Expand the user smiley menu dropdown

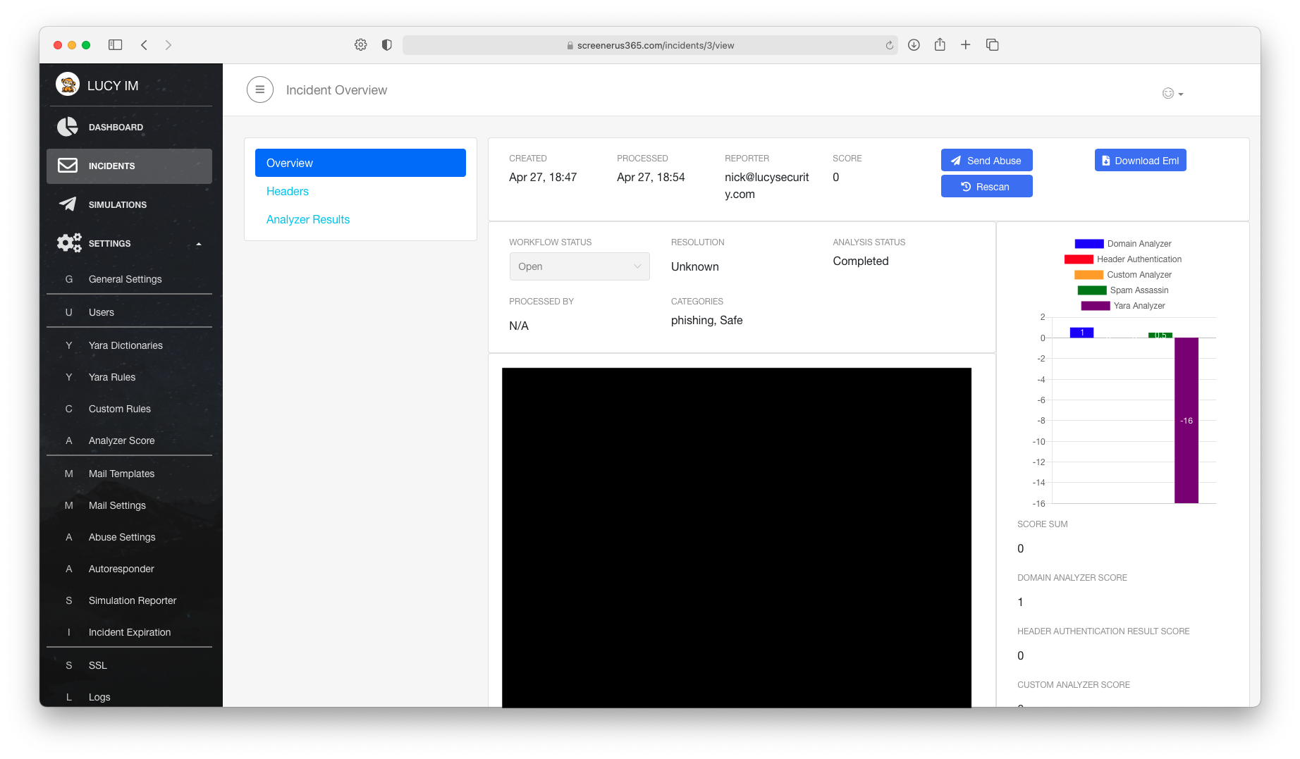[x=1172, y=94]
